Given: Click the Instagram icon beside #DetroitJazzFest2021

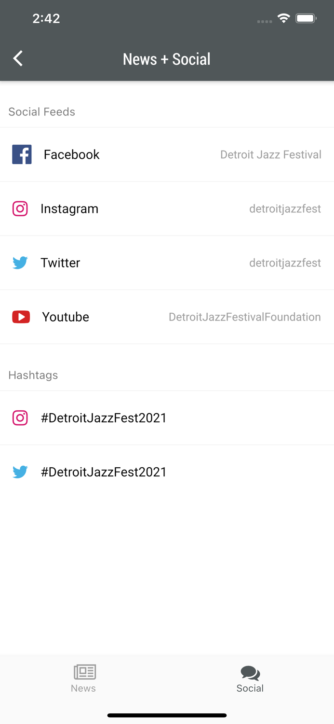Looking at the screenshot, I should pyautogui.click(x=20, y=418).
